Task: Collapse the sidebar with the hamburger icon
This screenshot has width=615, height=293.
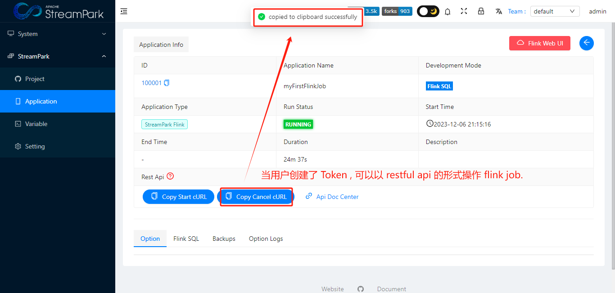Action: pos(124,11)
